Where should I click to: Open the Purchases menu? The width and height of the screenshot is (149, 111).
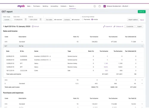[x=37, y=6]
